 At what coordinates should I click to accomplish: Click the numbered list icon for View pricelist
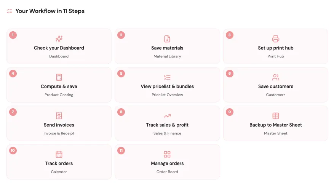tap(167, 77)
